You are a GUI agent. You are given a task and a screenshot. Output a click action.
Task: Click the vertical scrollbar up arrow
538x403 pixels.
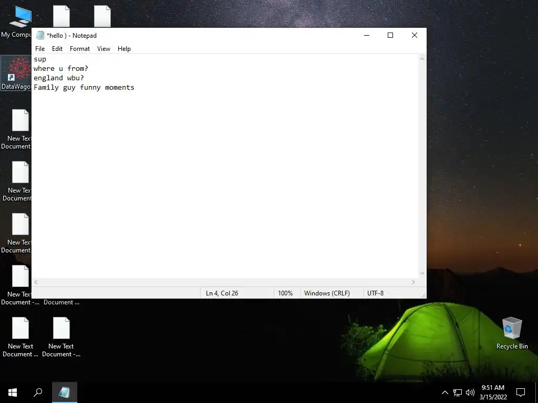pos(422,59)
